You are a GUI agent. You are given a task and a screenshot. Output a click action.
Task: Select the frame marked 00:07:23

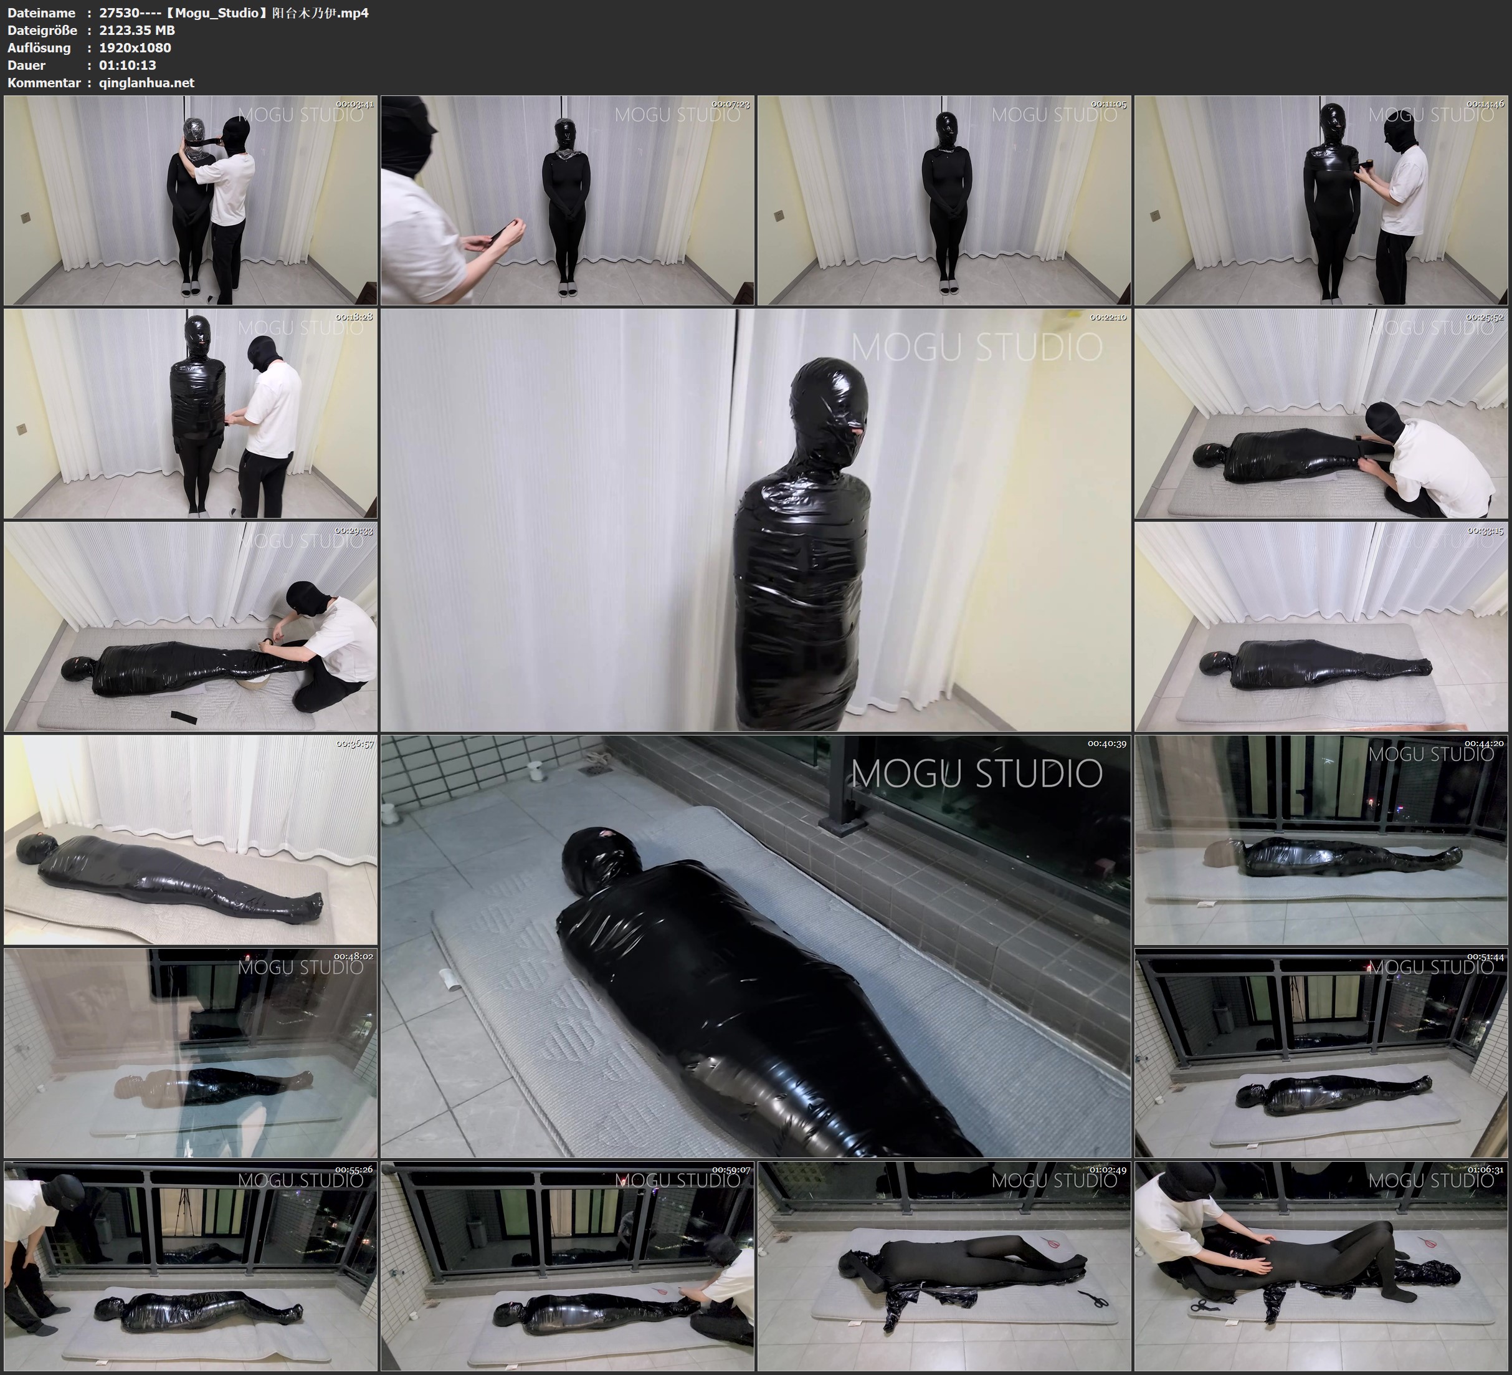click(x=568, y=201)
